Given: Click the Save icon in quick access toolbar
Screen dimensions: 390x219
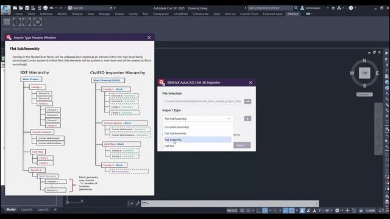Looking at the screenshot, I should [x=27, y=8].
